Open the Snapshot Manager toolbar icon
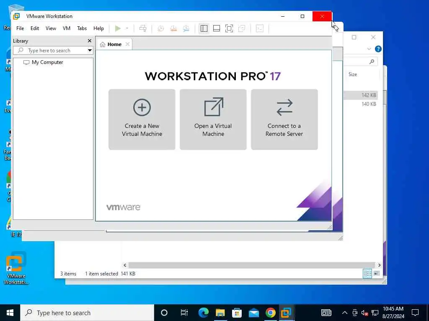The width and height of the screenshot is (429, 321). [186, 28]
